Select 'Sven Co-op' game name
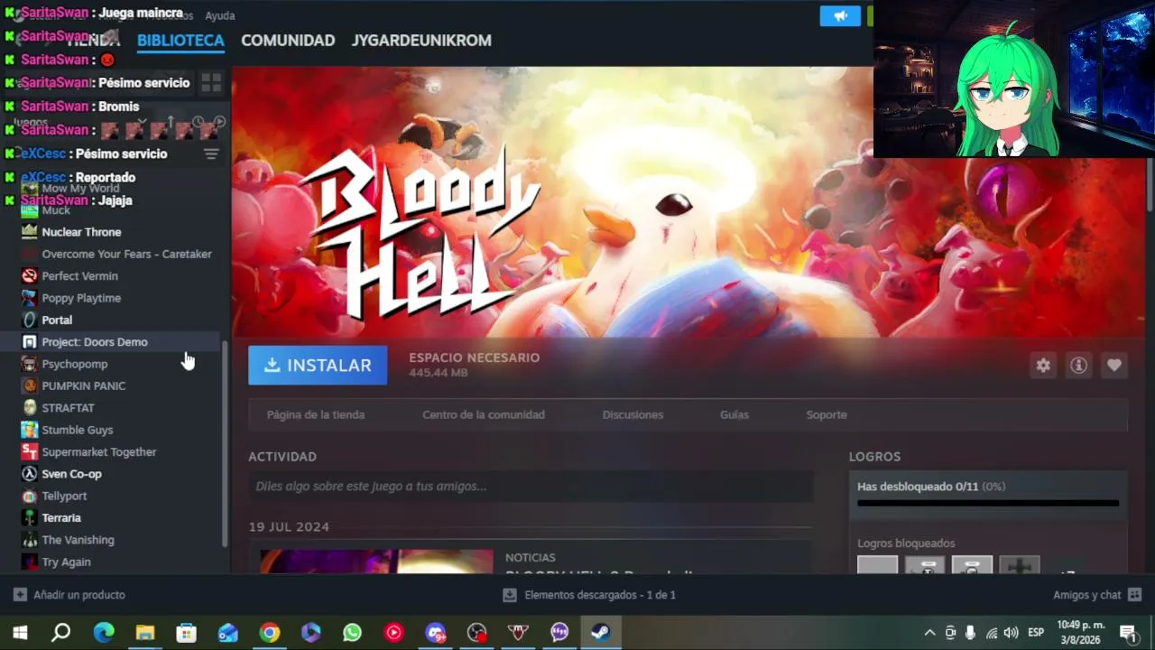 coord(71,474)
